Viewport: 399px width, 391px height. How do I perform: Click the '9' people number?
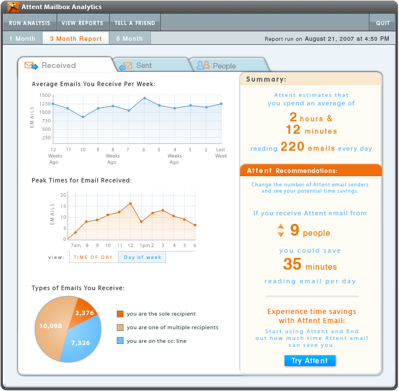click(x=294, y=230)
